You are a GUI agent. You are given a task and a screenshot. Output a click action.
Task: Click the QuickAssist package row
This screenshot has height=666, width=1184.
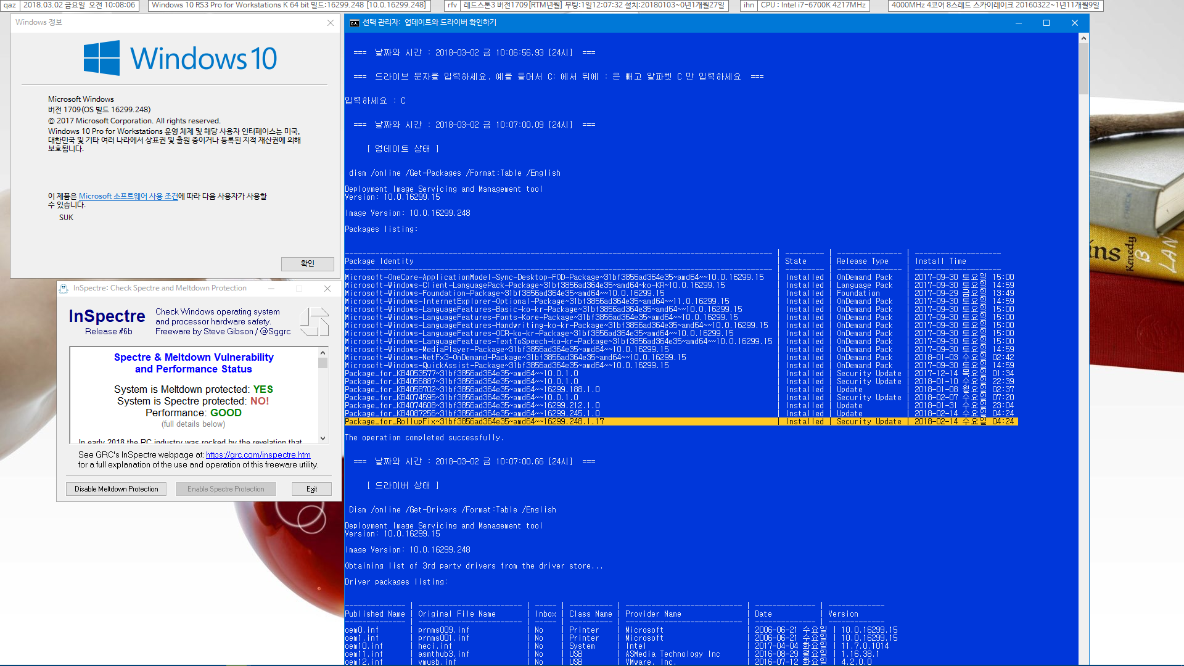(x=680, y=366)
